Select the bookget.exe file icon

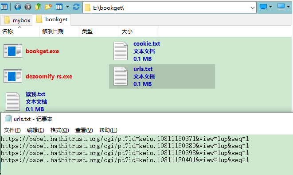tap(13, 51)
